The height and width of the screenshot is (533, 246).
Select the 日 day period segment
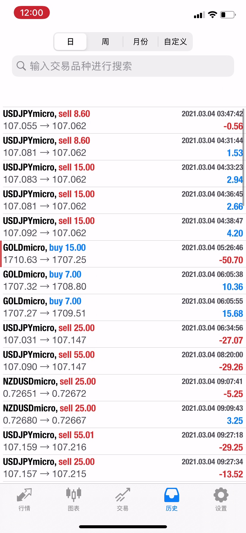click(x=70, y=42)
